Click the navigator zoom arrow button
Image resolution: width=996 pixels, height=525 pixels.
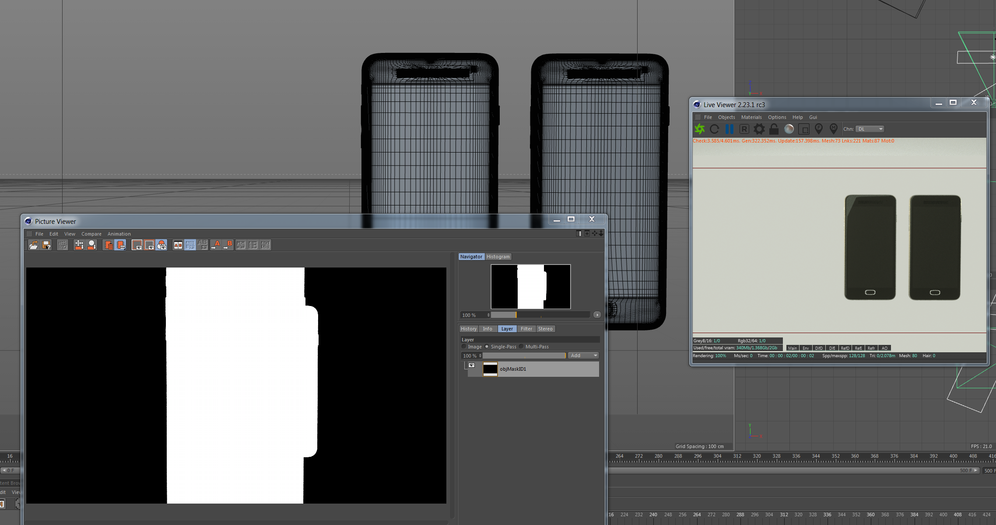point(597,315)
